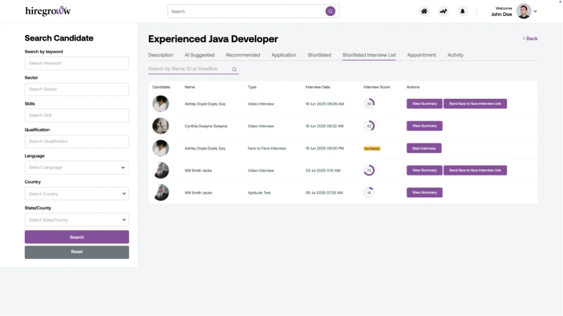Click the hiregrow logo
The width and height of the screenshot is (563, 316).
coord(48,11)
